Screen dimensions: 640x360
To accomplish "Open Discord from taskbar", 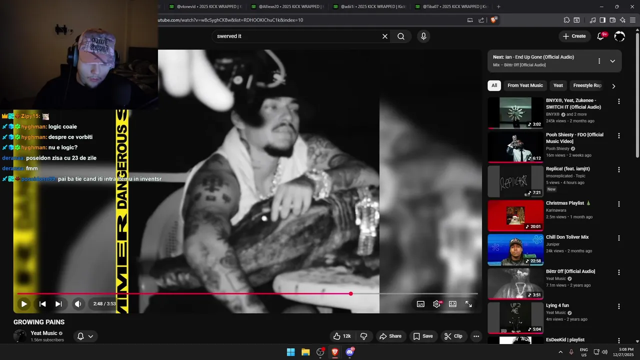I will [349, 352].
